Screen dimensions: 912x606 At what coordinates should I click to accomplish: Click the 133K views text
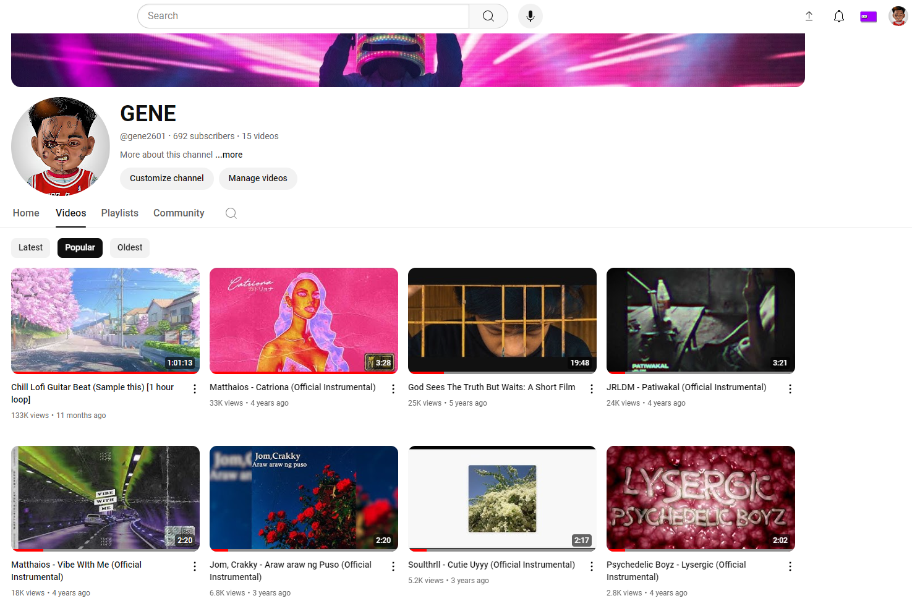[30, 416]
